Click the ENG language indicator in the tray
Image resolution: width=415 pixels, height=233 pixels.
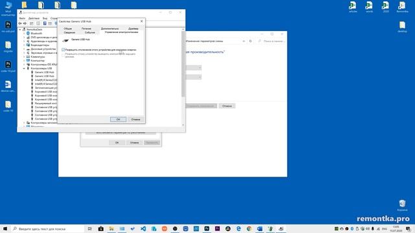click(x=385, y=228)
